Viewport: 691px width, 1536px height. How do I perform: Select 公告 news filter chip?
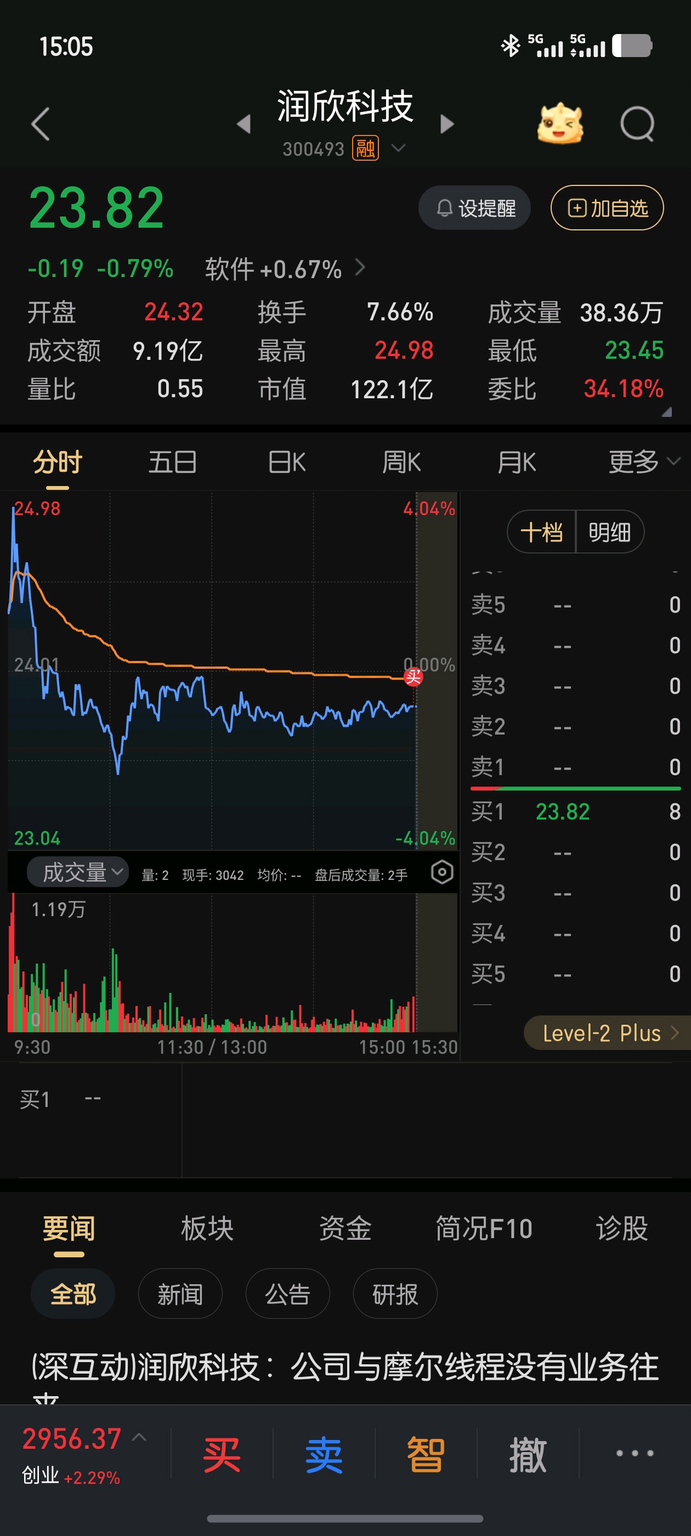287,1294
